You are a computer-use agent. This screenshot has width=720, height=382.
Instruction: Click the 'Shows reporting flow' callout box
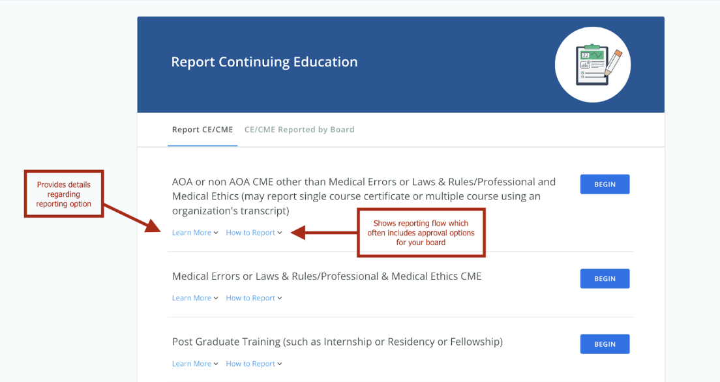tap(421, 233)
